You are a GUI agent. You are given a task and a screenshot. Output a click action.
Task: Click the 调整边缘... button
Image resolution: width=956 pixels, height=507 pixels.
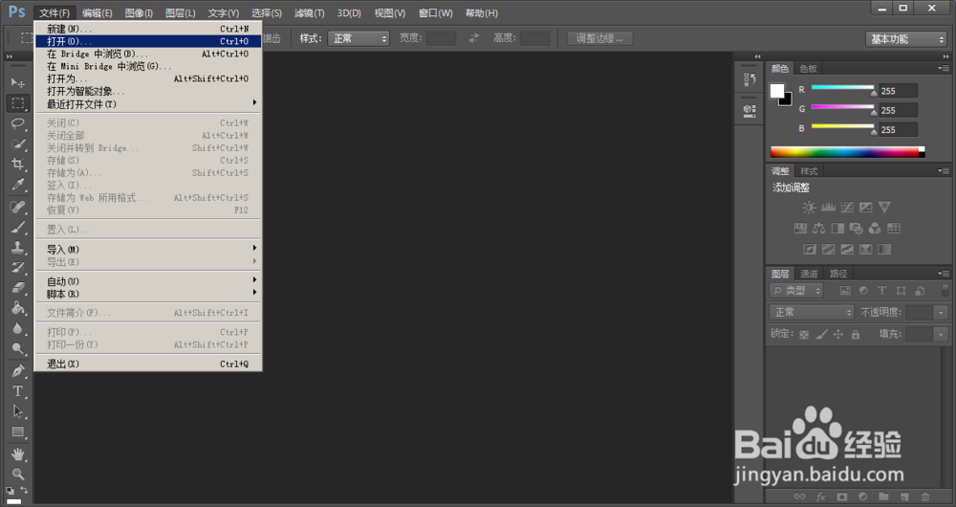[599, 38]
